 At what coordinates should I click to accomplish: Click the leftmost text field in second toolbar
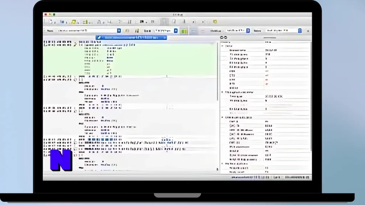pos(82,31)
